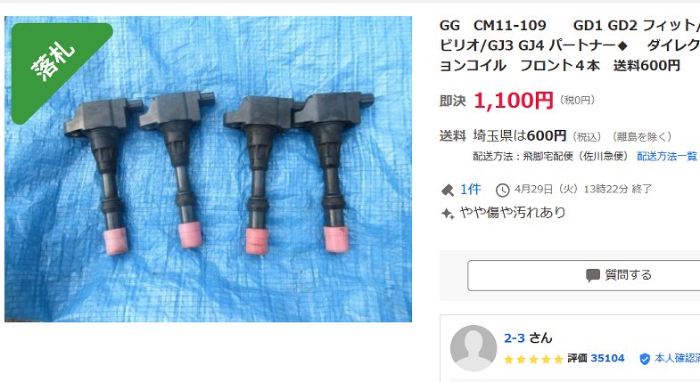
Task: Open the 1件 bid count link
Action: pyautogui.click(x=471, y=190)
